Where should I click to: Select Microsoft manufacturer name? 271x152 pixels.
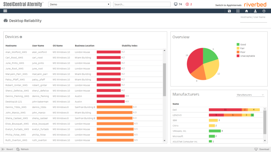pos(178,136)
